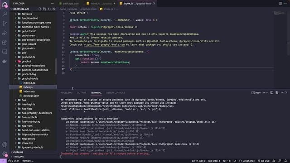Viewport: 290px width, 163px height.
Task: Maximize the panel with chevron up
Action: click(282, 92)
